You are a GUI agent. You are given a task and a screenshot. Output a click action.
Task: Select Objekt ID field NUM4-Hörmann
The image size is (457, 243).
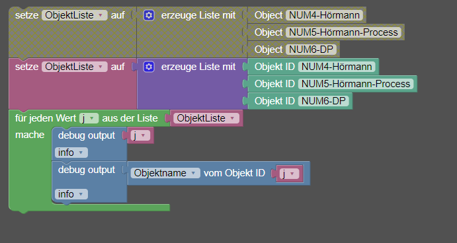click(x=337, y=67)
